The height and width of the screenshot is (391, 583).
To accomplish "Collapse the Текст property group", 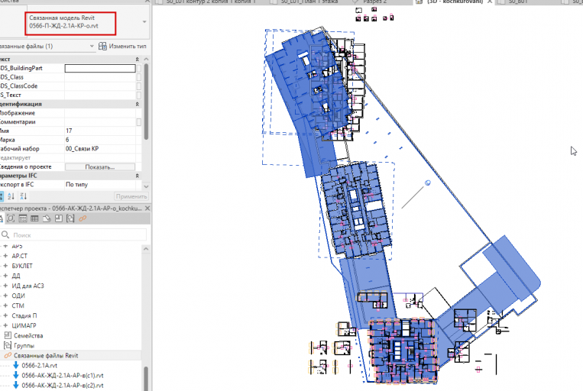I will 138,60.
